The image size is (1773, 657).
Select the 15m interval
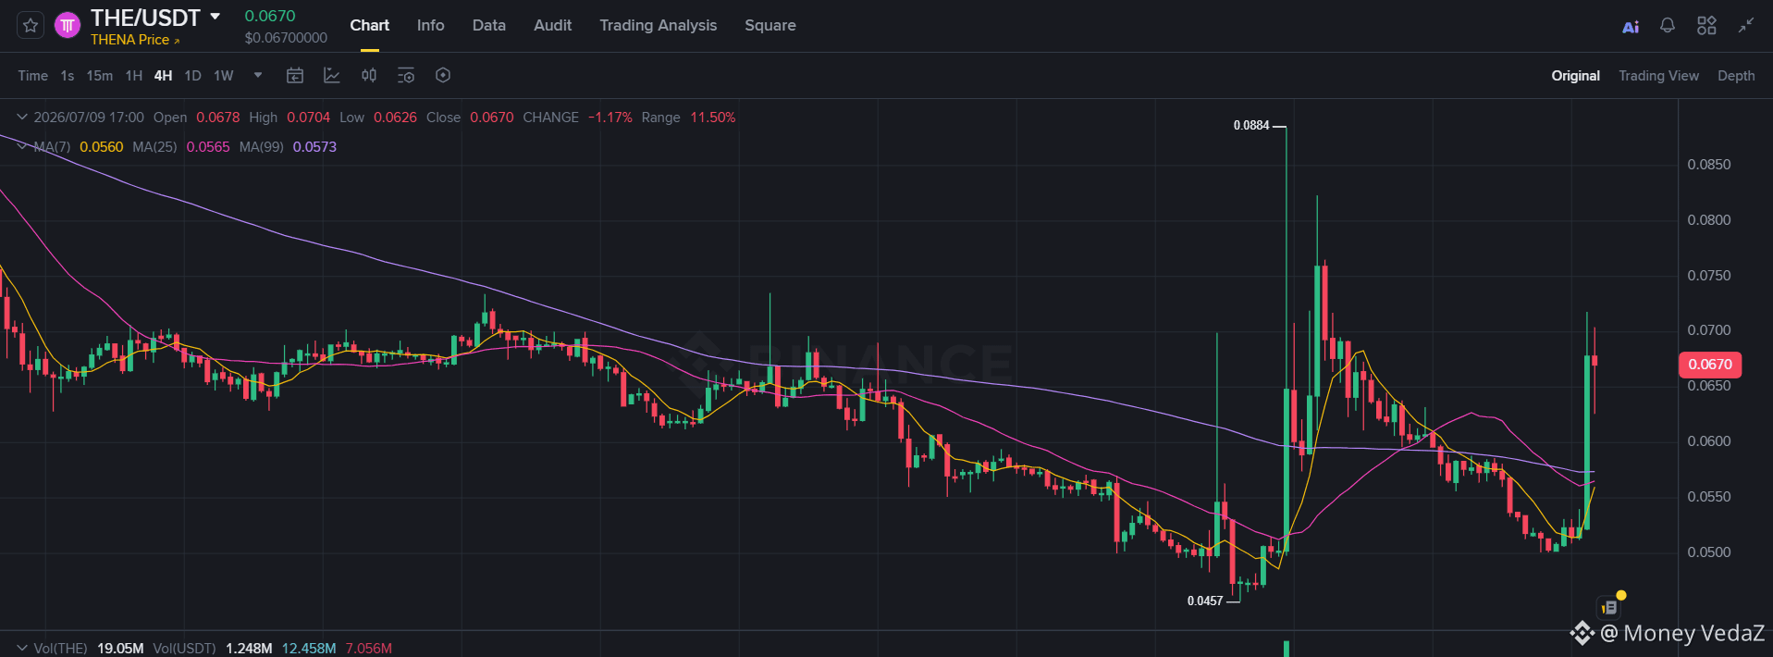[x=99, y=76]
